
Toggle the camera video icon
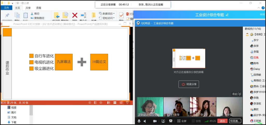155,121
